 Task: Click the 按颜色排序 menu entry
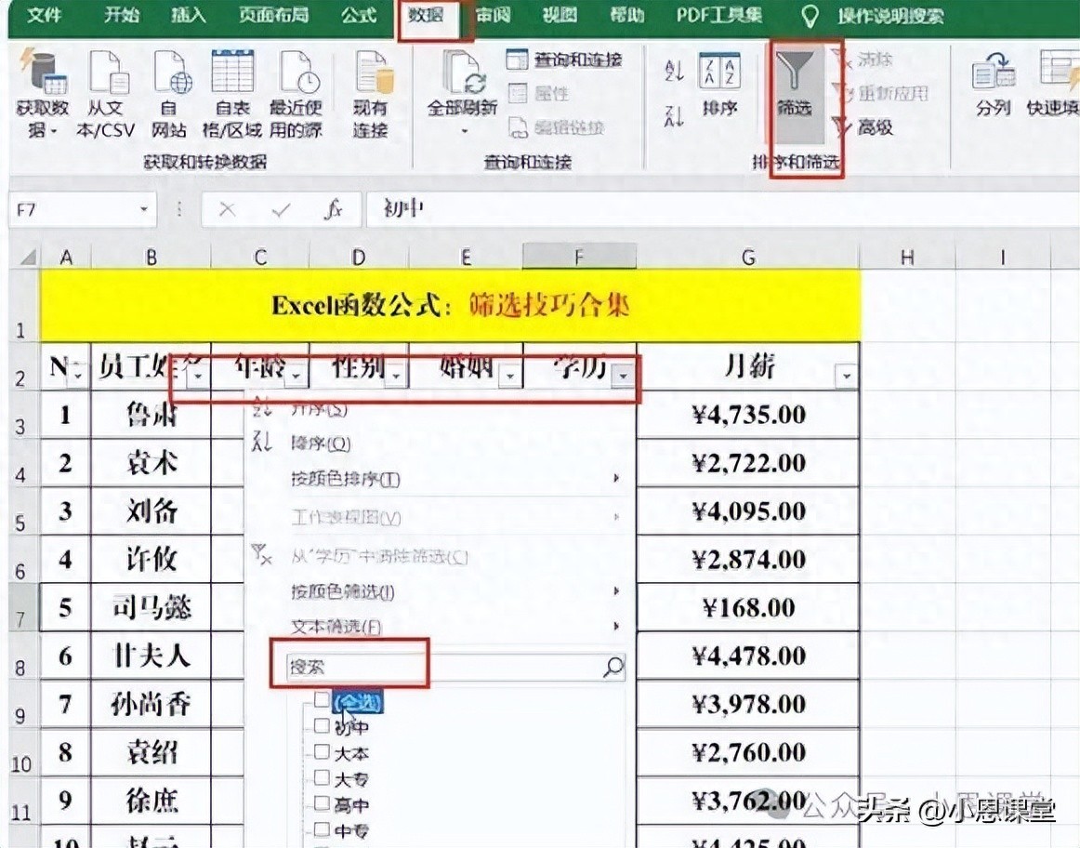click(345, 480)
